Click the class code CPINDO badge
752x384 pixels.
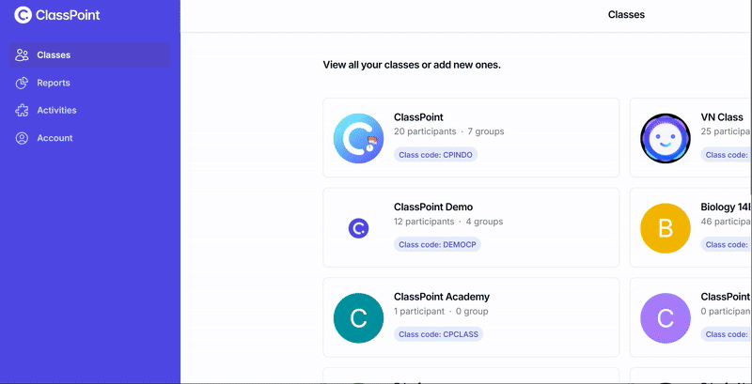pyautogui.click(x=436, y=155)
